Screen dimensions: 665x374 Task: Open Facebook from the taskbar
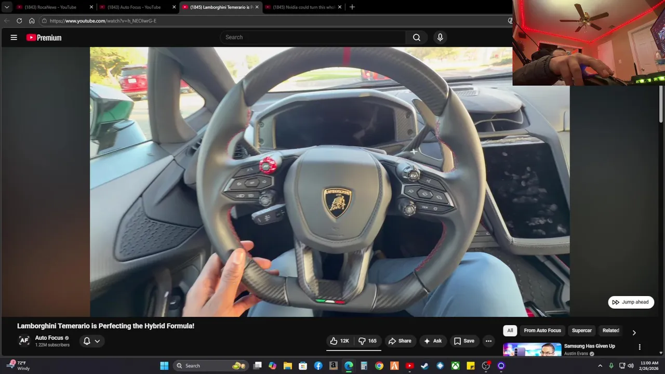(x=318, y=366)
